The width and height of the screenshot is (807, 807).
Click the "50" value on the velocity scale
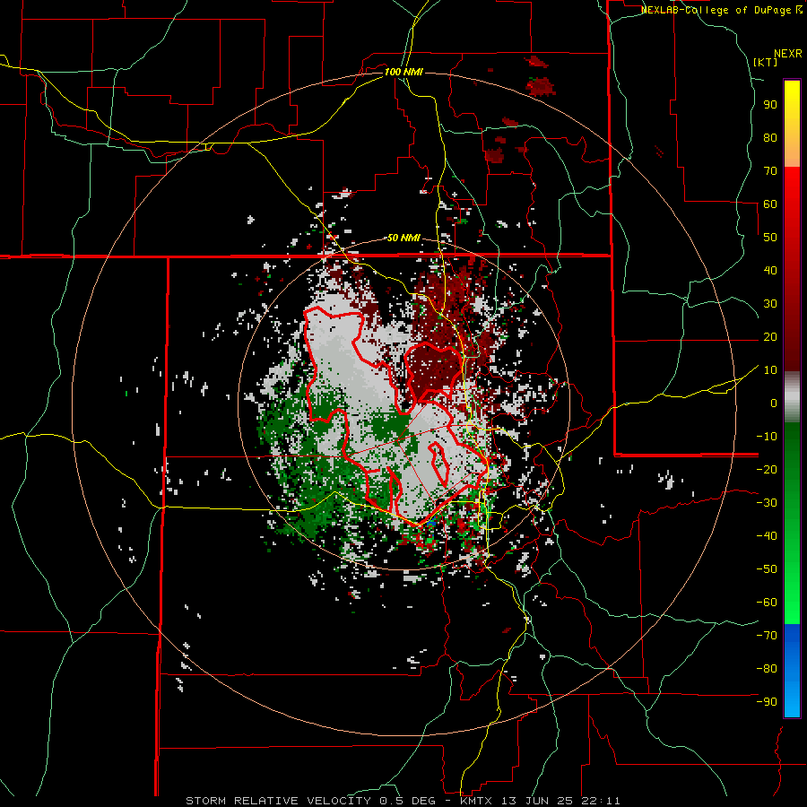(770, 238)
